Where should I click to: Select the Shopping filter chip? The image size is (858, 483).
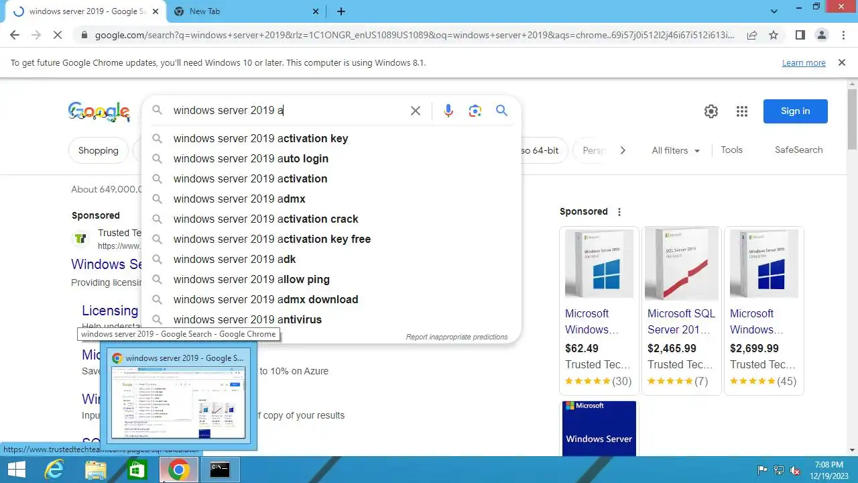(x=99, y=150)
